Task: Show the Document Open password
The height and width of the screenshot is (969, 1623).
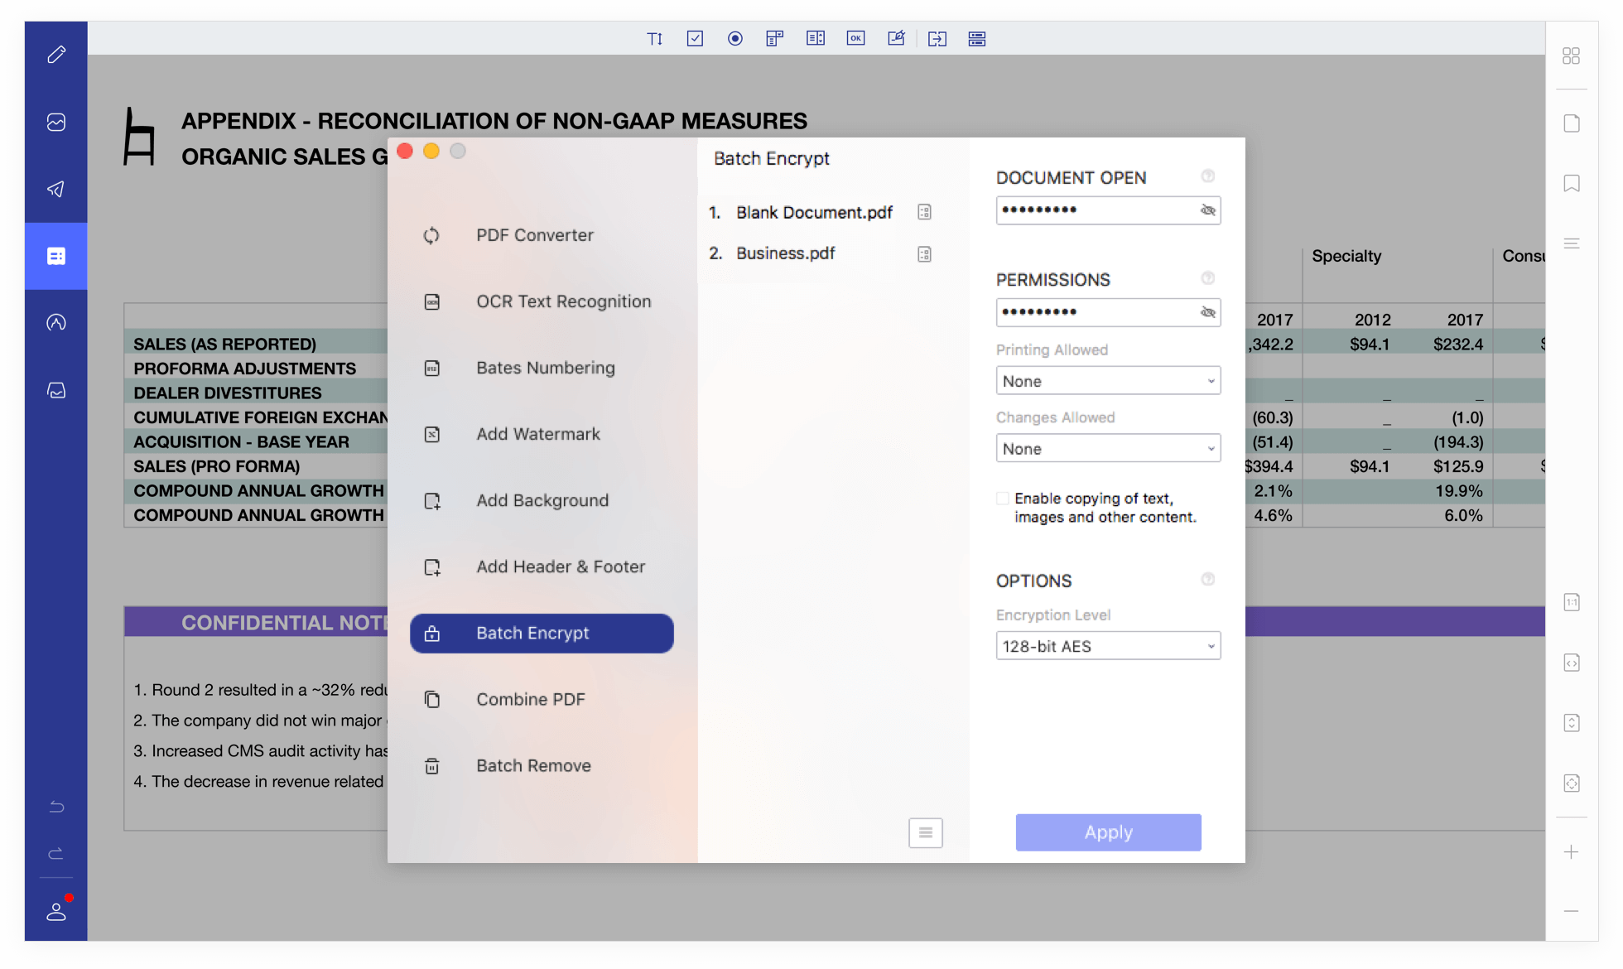Action: (1208, 210)
